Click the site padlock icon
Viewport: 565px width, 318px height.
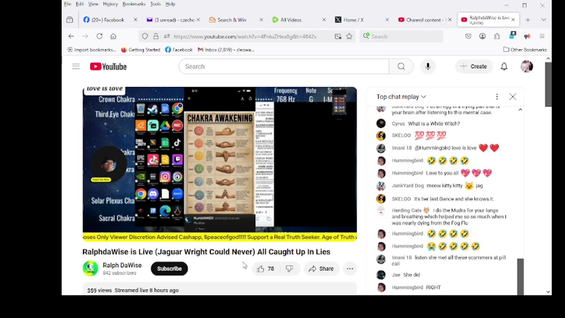[x=156, y=36]
